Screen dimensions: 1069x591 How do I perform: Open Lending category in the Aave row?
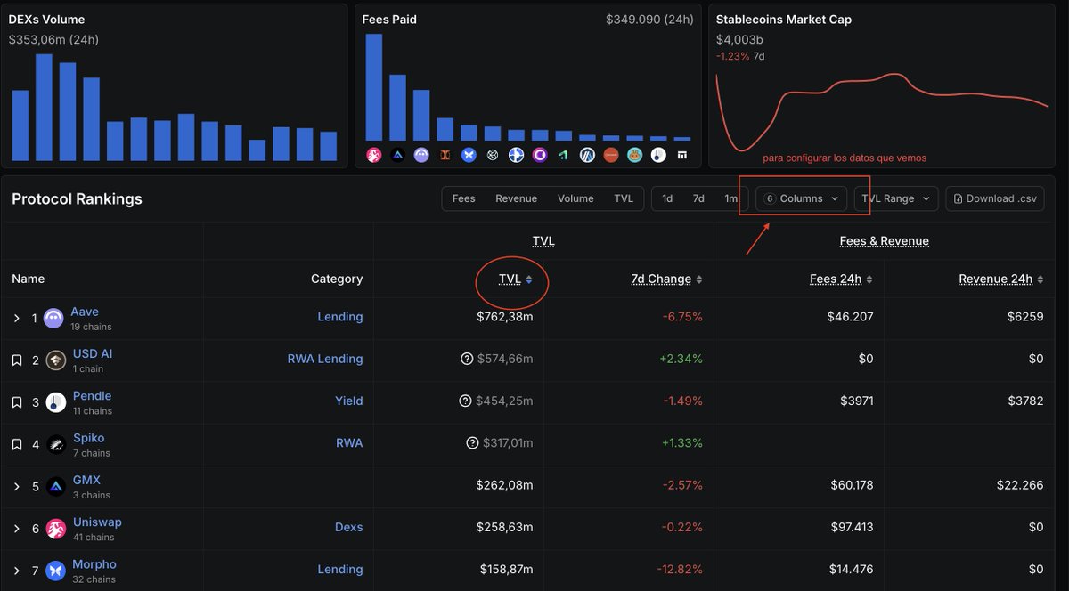point(340,317)
